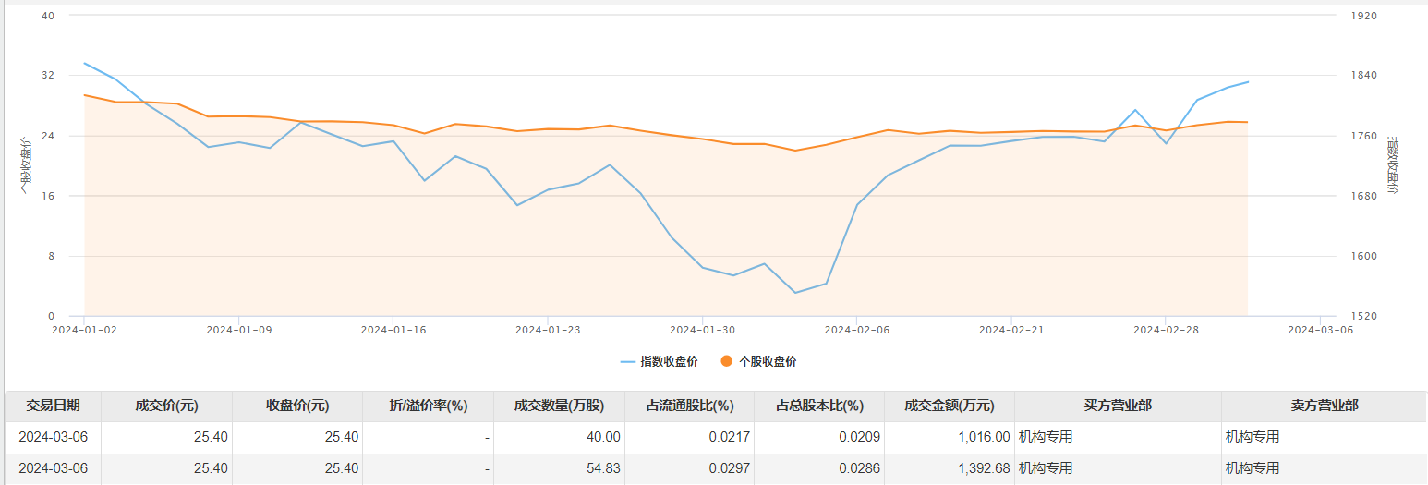Screen dimensions: 1428x485
Task: Click the 成交价(元) column header
Action: click(x=167, y=406)
